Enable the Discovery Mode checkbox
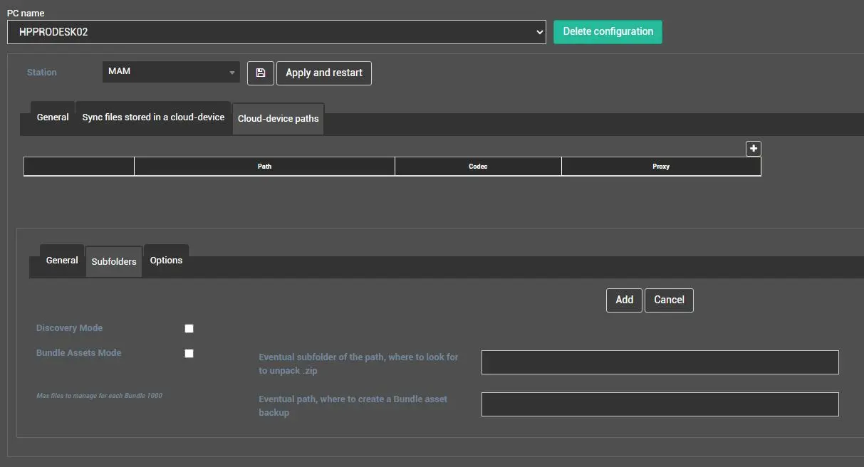Viewport: 864px width, 467px height. (x=189, y=328)
